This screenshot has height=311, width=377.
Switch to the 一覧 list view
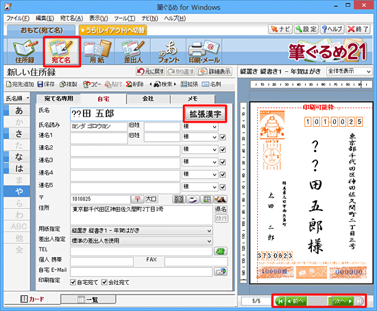[x=88, y=299]
